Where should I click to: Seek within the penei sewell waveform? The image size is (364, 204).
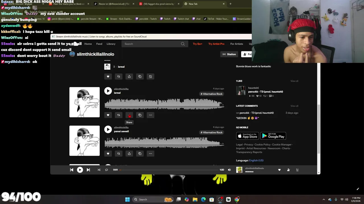164,143
